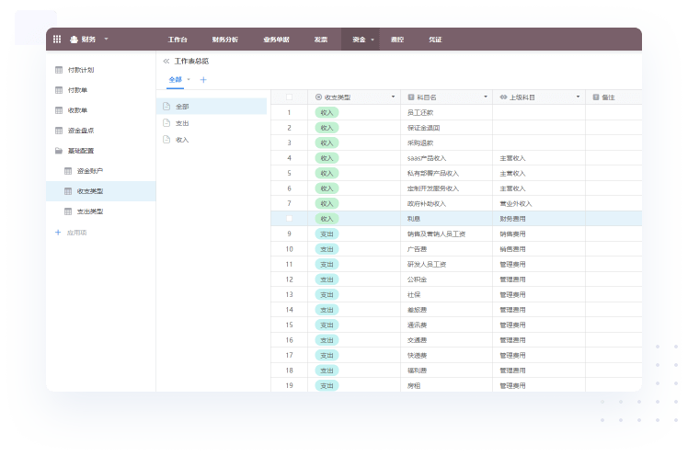Screen dimensions: 688x456
Task: Click the document icon beside 支出 view
Action: (x=166, y=123)
